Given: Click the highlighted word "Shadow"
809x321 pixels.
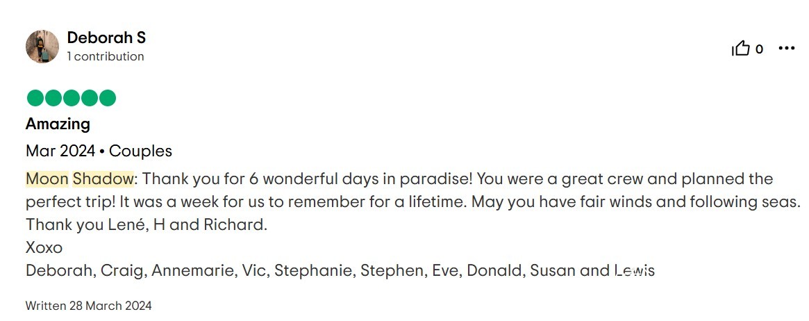Looking at the screenshot, I should (x=103, y=179).
